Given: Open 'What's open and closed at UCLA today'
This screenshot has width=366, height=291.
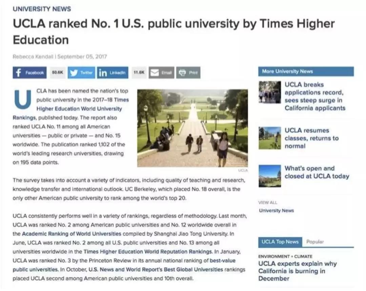Looking at the screenshot, I should (317, 172).
